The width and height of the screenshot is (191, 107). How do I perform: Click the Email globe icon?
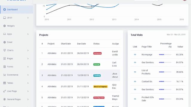tap(4, 42)
